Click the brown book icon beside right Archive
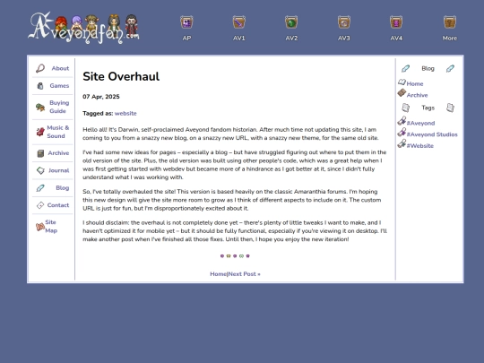 402,92
